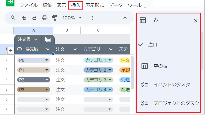Click the sheet's vertical scrollbar
205x115 pixels.
point(132,73)
